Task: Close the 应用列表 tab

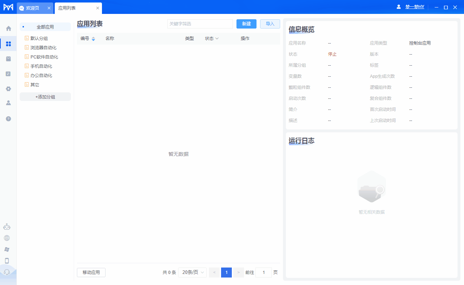Action: [x=98, y=8]
